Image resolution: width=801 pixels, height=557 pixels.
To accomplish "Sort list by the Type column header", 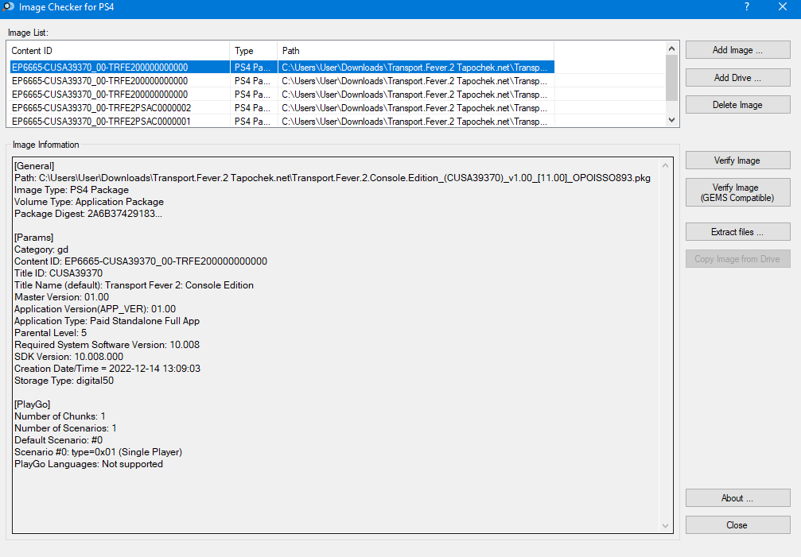I will tap(254, 51).
